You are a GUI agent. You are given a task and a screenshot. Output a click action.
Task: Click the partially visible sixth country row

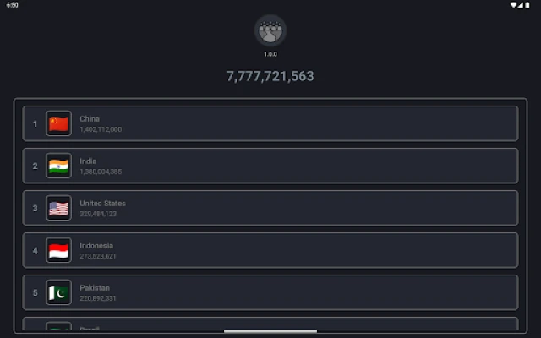(270, 324)
